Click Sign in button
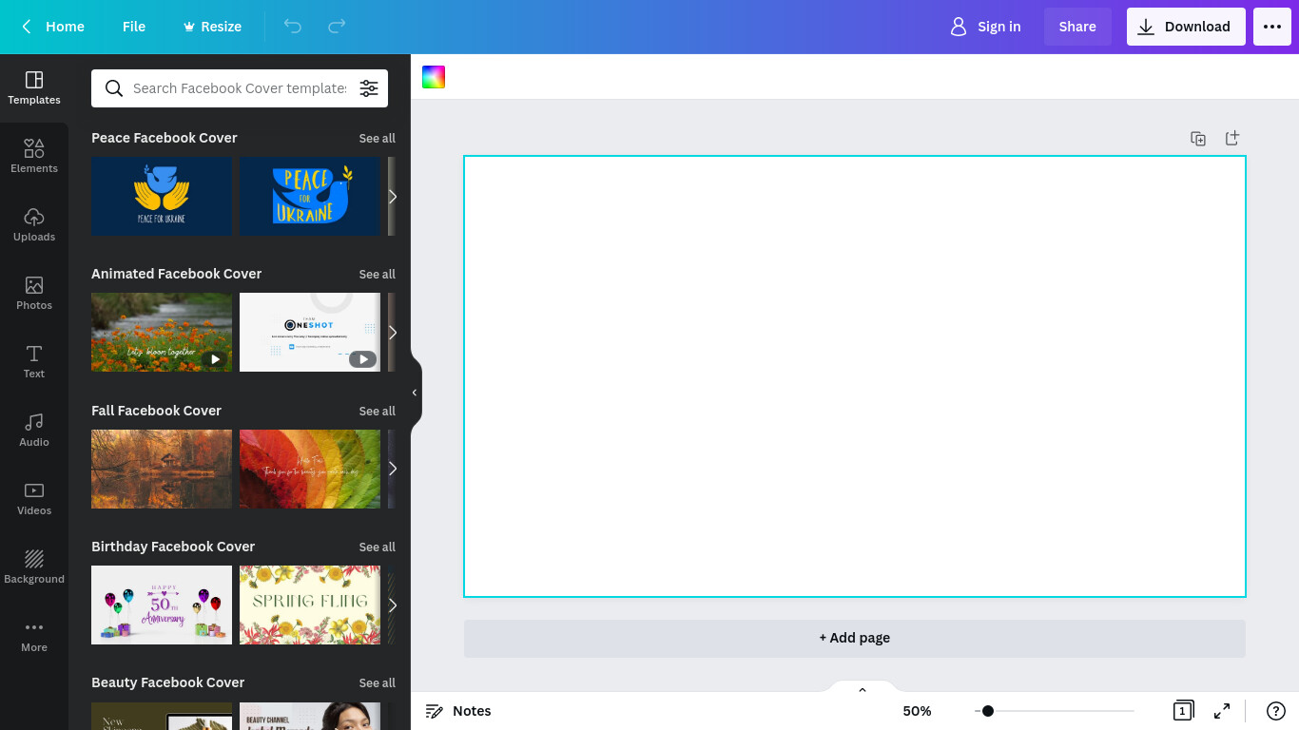The width and height of the screenshot is (1299, 730). (x=985, y=27)
